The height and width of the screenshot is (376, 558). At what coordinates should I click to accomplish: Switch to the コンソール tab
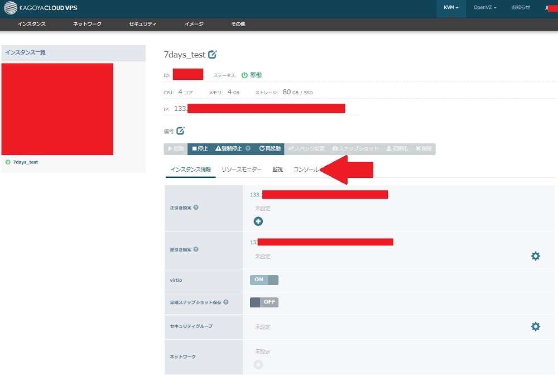tap(306, 170)
